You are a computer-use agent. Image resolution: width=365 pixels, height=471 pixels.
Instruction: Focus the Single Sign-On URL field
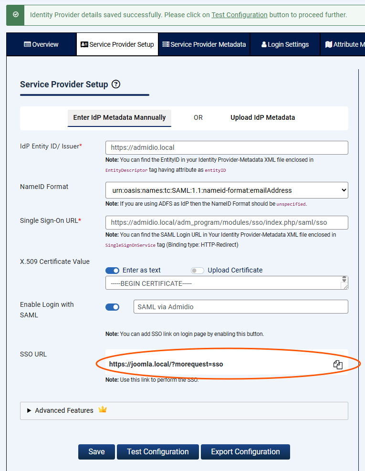point(227,222)
